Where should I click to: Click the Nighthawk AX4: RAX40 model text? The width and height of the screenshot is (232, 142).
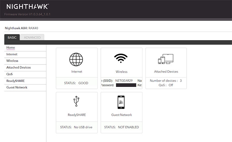coord(22,28)
